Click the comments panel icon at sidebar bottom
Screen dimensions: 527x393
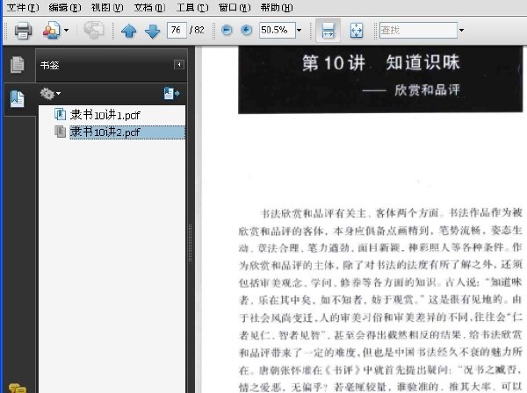click(18, 389)
